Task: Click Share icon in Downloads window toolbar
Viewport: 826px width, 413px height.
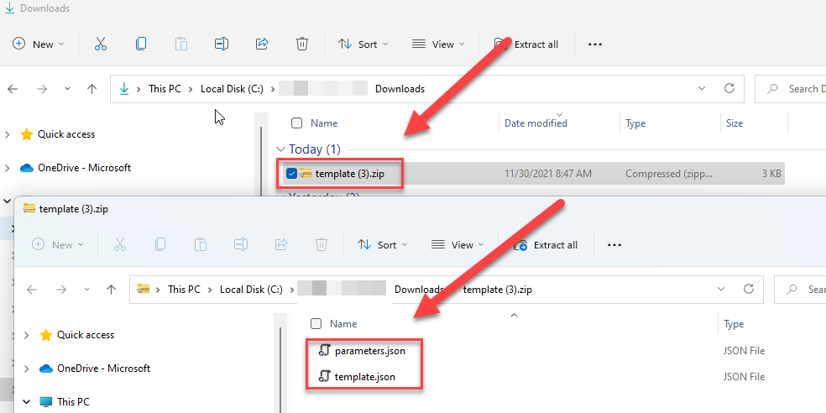Action: (262, 44)
